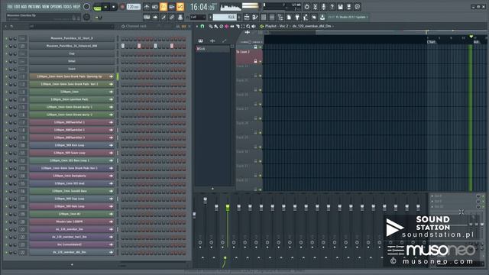The image size is (489, 275).
Task: Mute the Hihat channel LED
Action: pyautogui.click(x=6, y=61)
